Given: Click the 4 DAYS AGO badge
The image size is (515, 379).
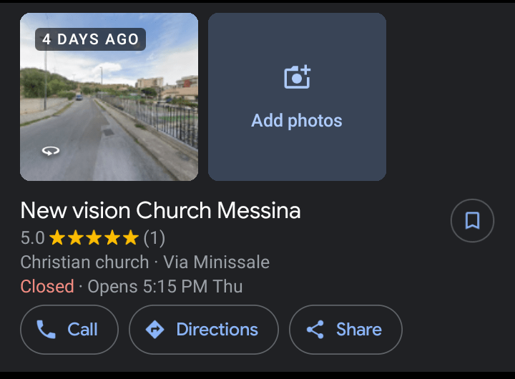Looking at the screenshot, I should tap(90, 39).
